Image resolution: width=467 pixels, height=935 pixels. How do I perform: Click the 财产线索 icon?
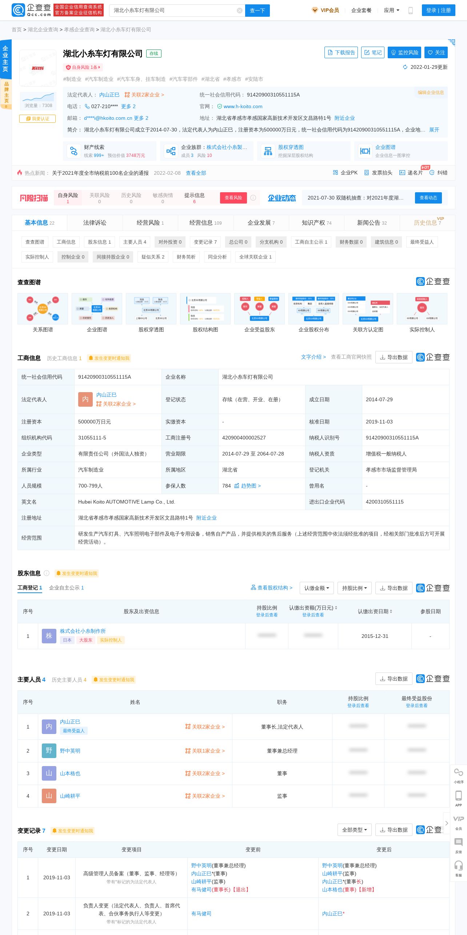click(74, 151)
